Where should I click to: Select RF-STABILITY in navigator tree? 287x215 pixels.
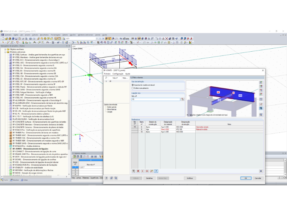[x=28, y=167]
